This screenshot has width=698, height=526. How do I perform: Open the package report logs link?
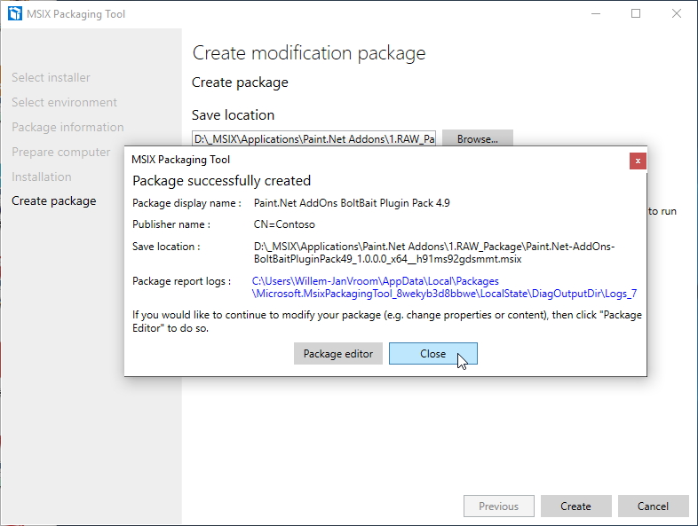coord(444,287)
